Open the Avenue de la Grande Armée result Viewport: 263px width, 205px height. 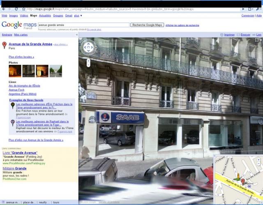coord(30,44)
